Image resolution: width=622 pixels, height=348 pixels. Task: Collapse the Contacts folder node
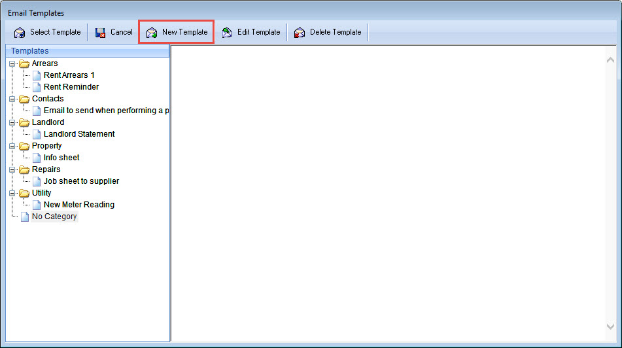point(12,99)
